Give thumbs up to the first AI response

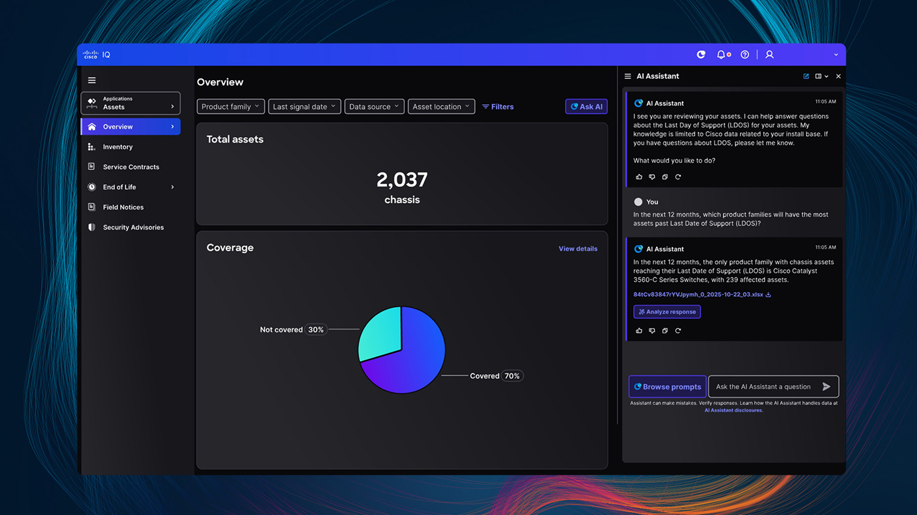click(639, 177)
